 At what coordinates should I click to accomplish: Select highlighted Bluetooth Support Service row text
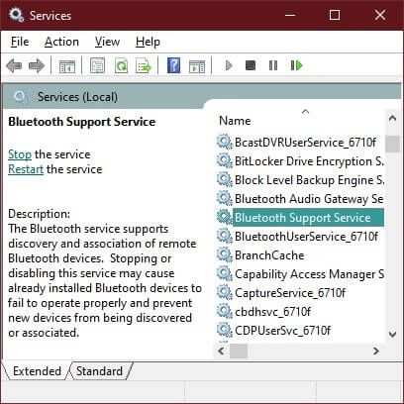(303, 218)
